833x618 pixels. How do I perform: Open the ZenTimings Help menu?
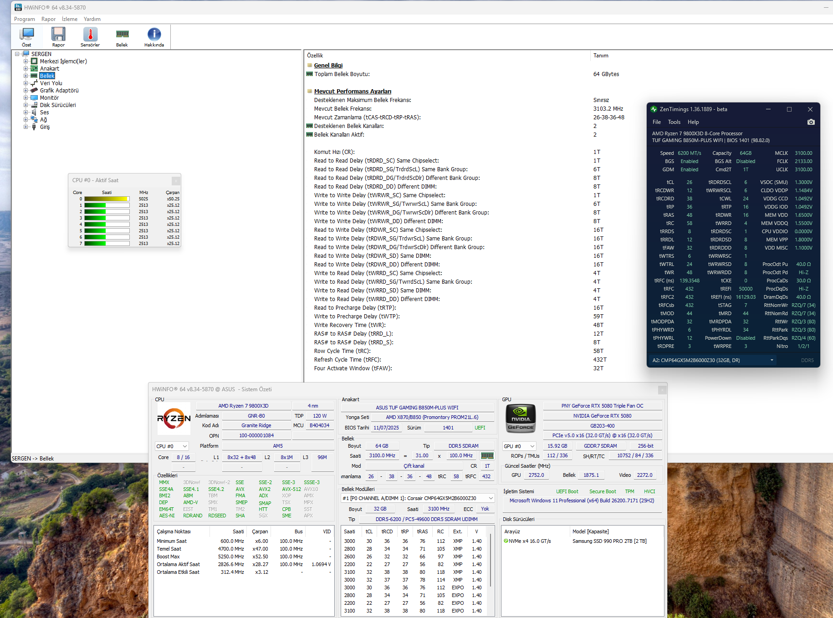(693, 122)
